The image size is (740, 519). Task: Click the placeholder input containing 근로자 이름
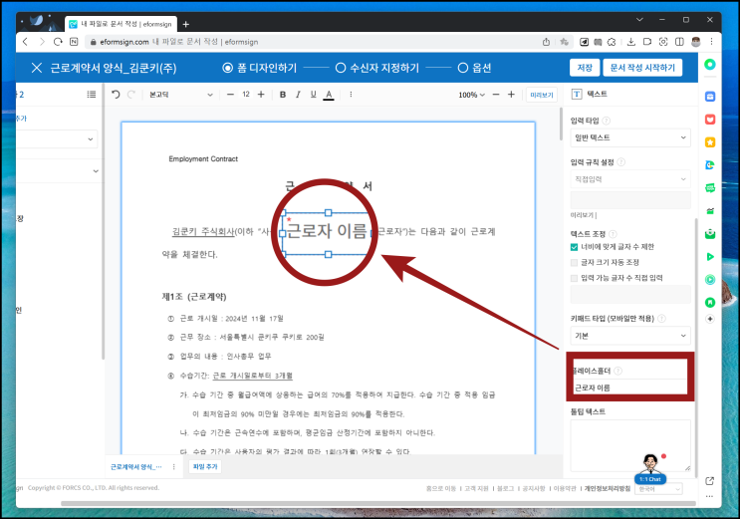(629, 388)
